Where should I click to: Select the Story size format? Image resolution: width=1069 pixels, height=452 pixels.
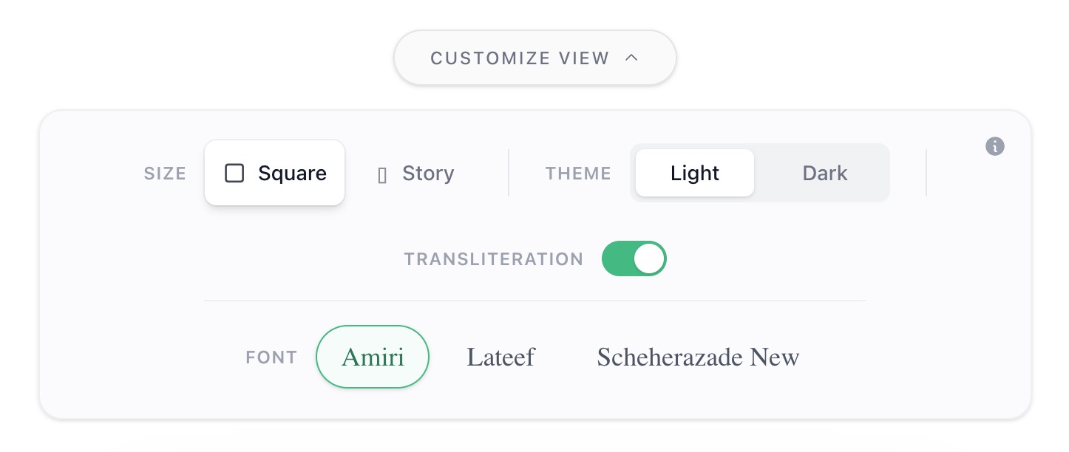click(416, 174)
